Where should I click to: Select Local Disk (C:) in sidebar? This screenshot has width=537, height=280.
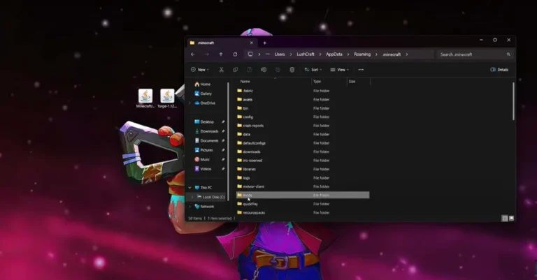(x=210, y=197)
